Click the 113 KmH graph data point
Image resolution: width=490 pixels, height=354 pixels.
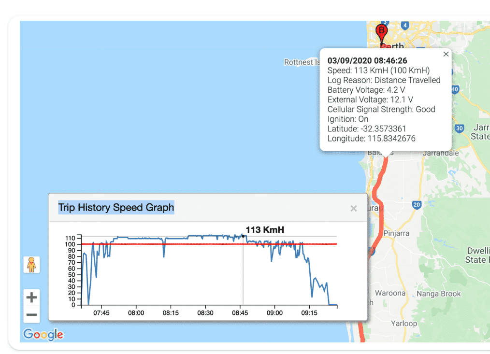tap(243, 236)
